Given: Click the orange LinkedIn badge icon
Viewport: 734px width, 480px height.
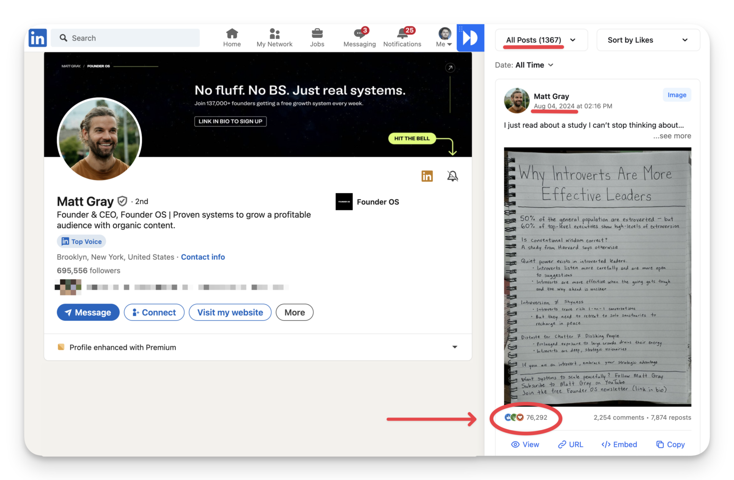Looking at the screenshot, I should click(x=427, y=176).
